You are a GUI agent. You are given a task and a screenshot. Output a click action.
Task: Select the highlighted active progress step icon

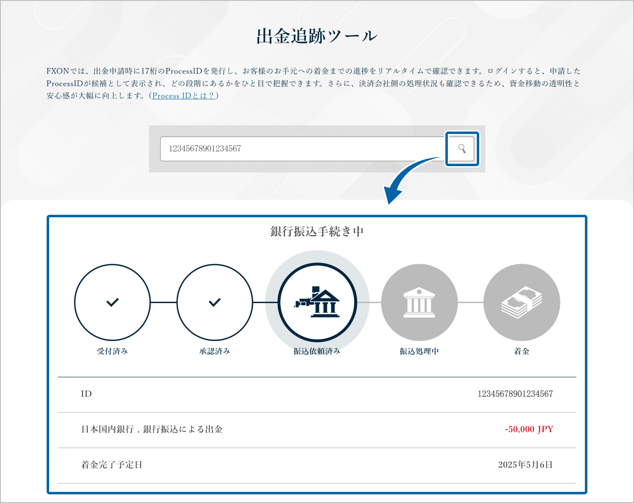[x=317, y=303]
